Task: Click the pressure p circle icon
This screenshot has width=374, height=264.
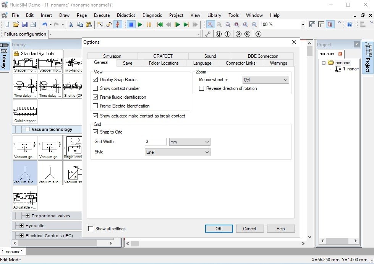Action: point(238,34)
